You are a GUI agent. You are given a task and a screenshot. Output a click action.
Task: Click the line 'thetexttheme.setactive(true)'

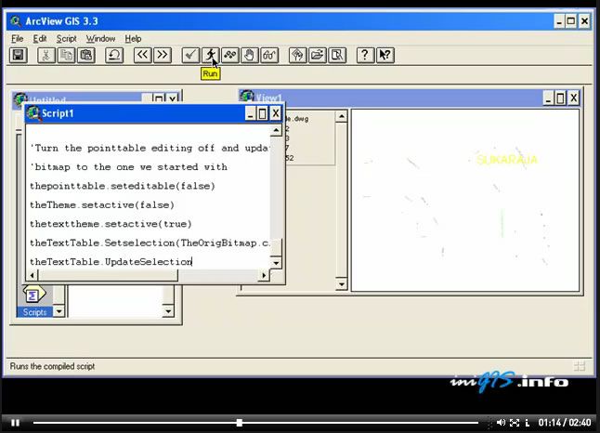point(111,224)
